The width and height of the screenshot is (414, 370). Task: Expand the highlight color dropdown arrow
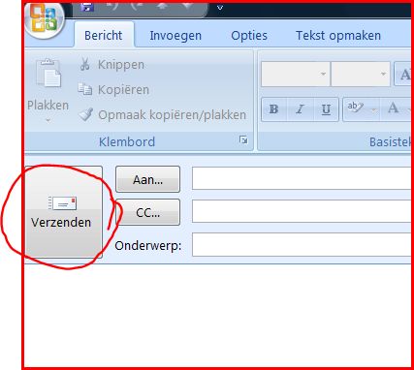(x=374, y=110)
